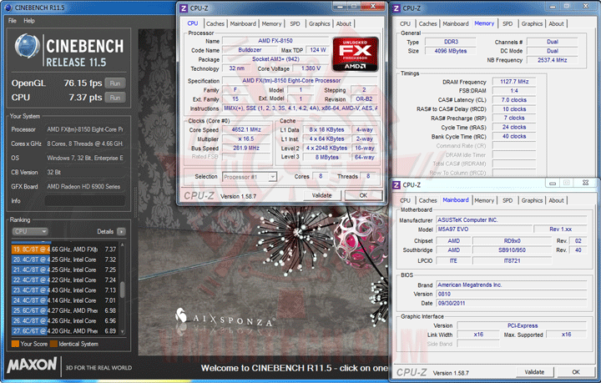The width and height of the screenshot is (601, 383).
Task: Click the CPU-Z icon in the Mainboard window title bar
Action: 396,185
